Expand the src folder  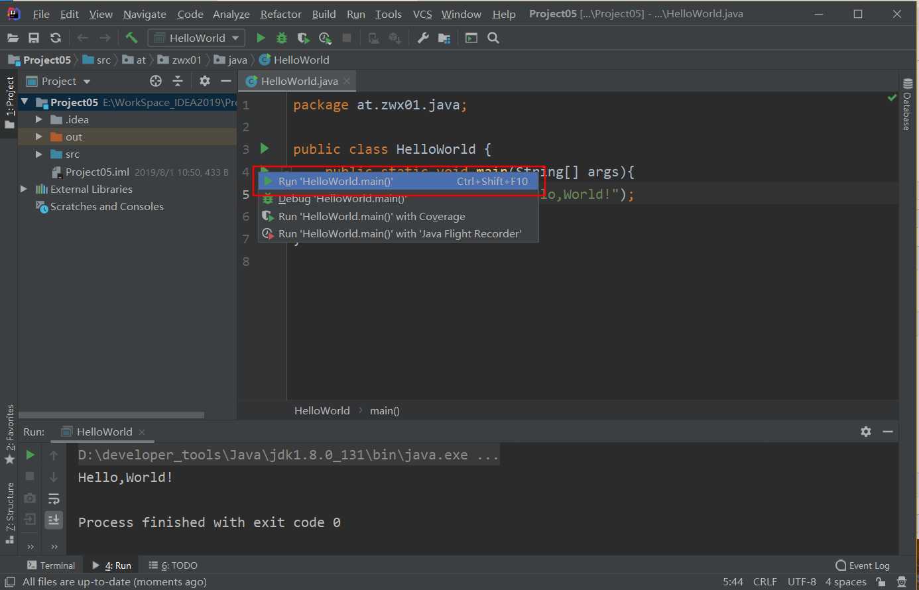pos(38,154)
